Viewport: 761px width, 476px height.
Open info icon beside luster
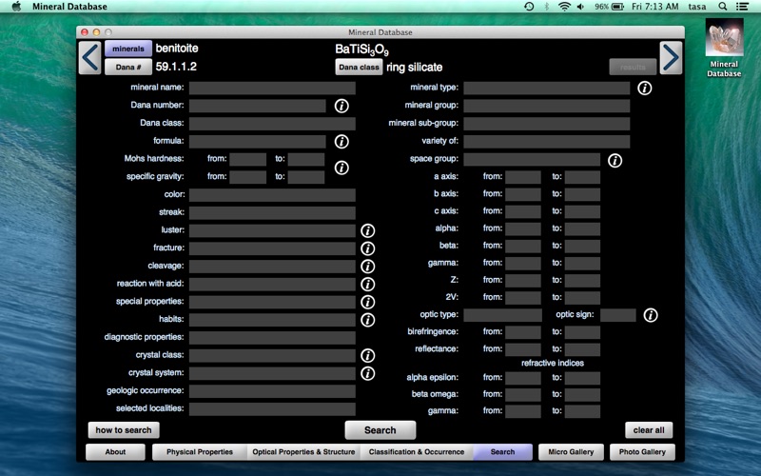pyautogui.click(x=368, y=230)
